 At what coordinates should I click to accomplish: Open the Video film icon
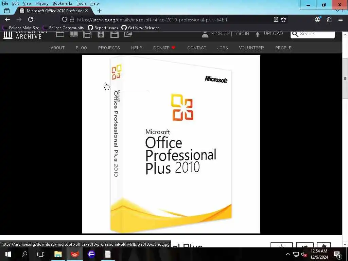tap(87, 35)
